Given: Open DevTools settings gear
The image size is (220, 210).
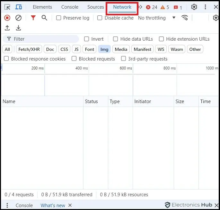Looking at the screenshot, I should tap(194, 7).
